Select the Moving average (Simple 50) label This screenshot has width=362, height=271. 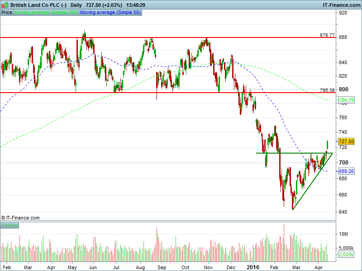tap(110, 13)
